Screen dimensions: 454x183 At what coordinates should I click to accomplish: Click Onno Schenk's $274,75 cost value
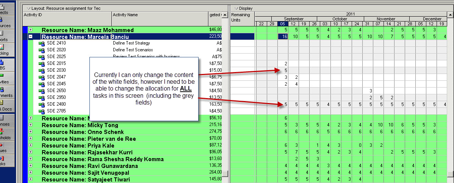215,132
